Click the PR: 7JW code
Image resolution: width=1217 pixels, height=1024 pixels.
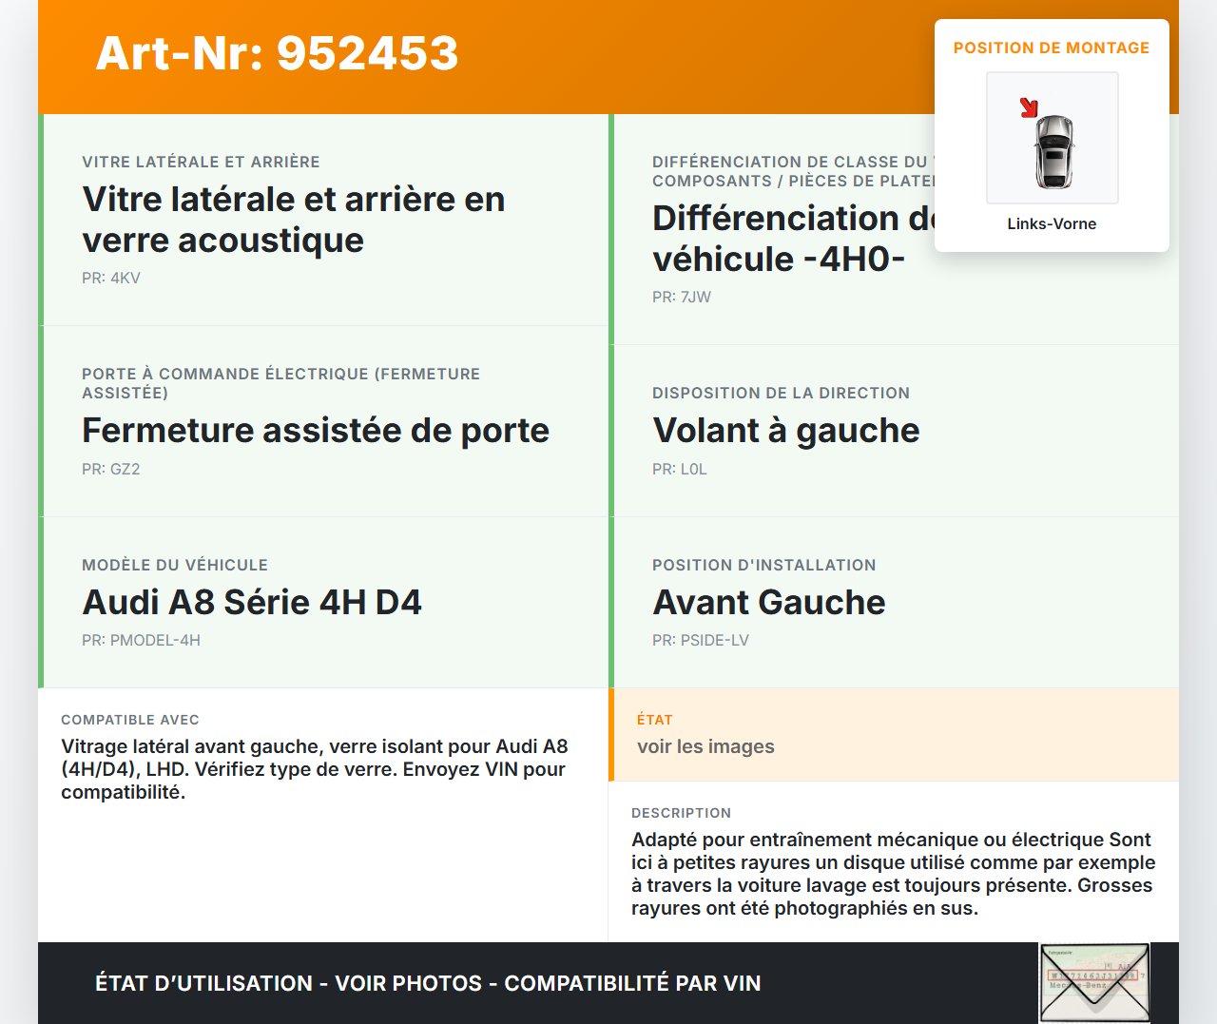tap(682, 297)
